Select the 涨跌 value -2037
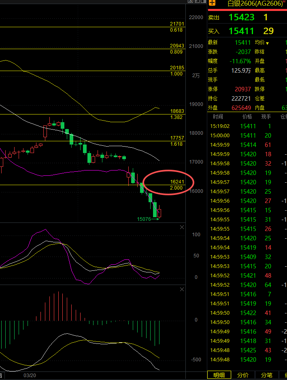This screenshot has height=380, width=287. coord(243,52)
